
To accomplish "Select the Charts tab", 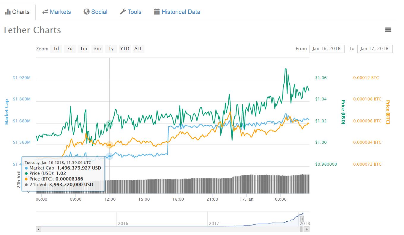I will coord(18,12).
